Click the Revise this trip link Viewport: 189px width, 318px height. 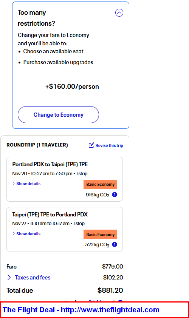point(109,145)
